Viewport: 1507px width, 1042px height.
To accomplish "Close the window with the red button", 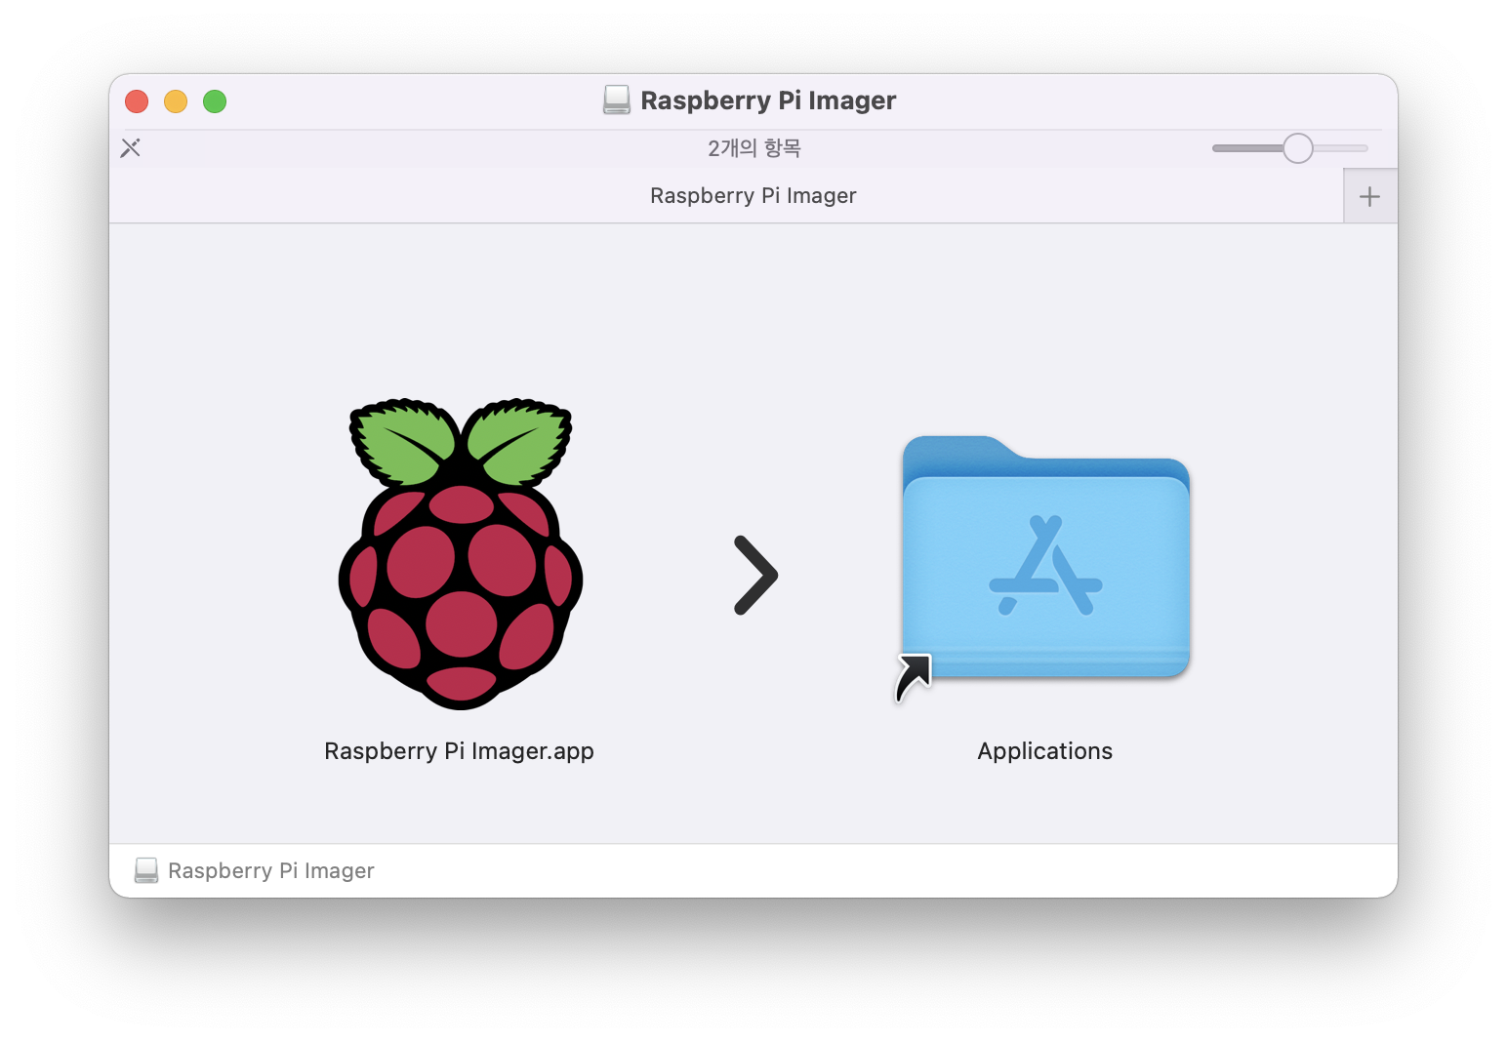I will point(137,101).
